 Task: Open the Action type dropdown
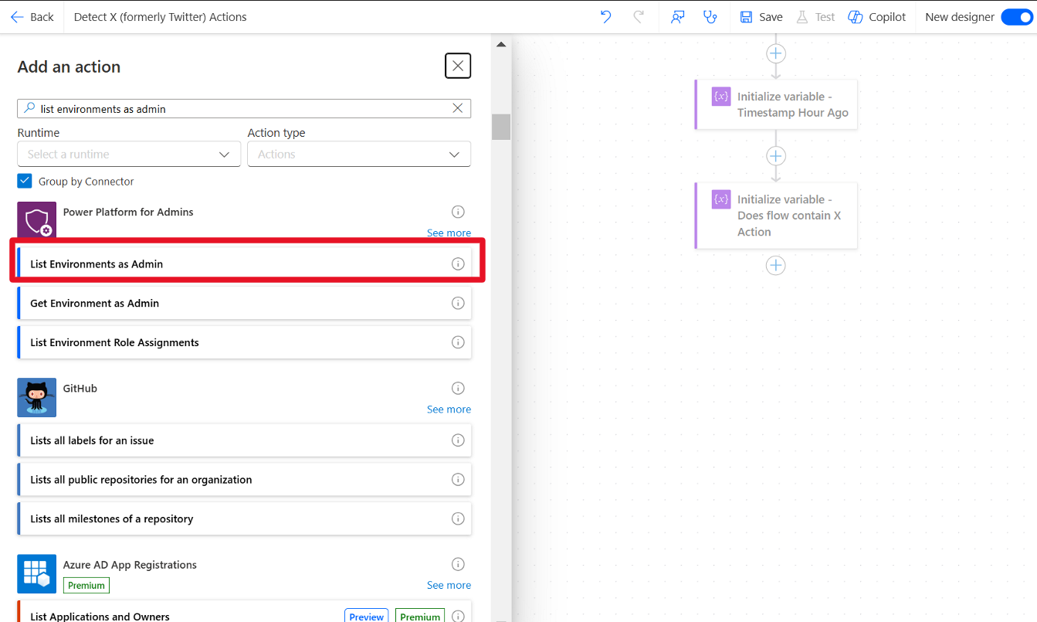click(358, 154)
